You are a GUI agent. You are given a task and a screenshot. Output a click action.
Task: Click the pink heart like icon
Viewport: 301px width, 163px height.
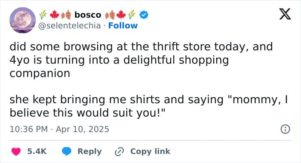tap(16, 151)
